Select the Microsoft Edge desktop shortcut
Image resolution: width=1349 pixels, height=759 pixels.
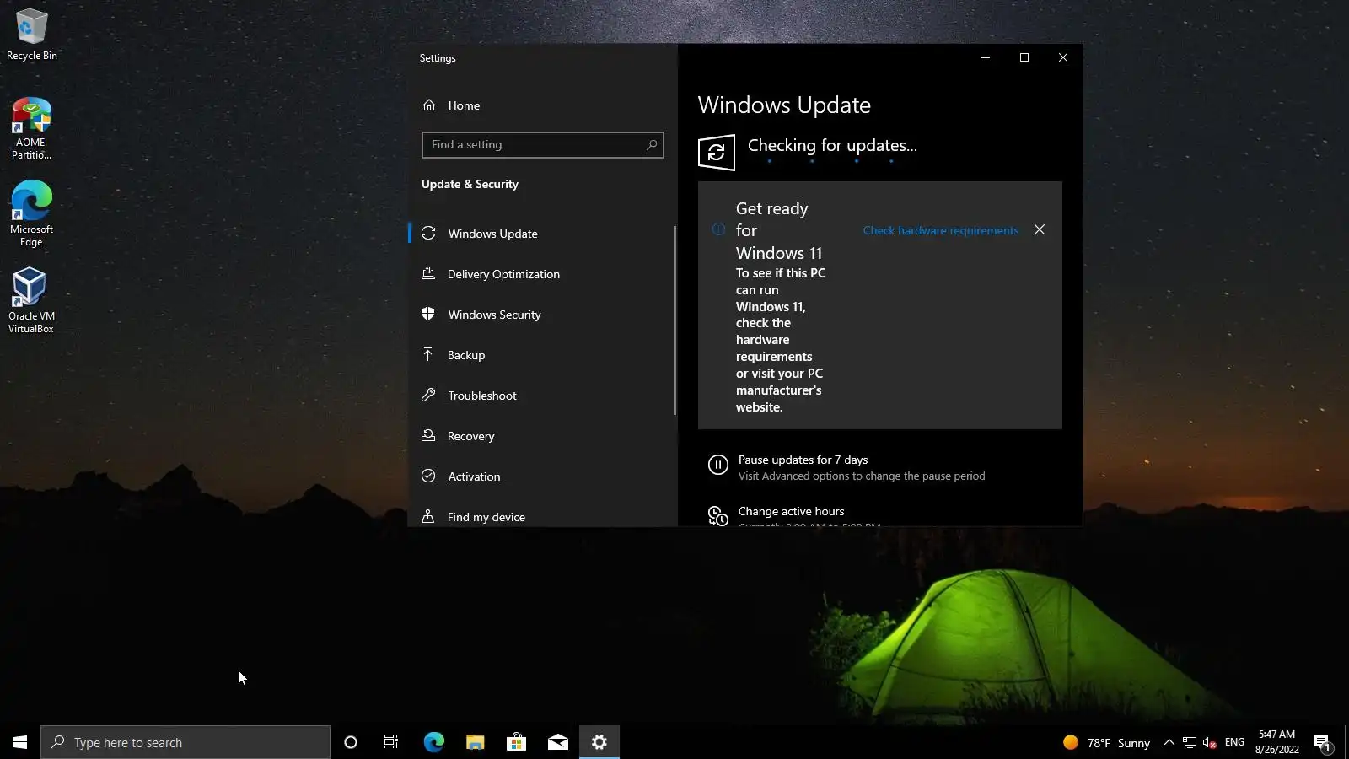coord(32,214)
